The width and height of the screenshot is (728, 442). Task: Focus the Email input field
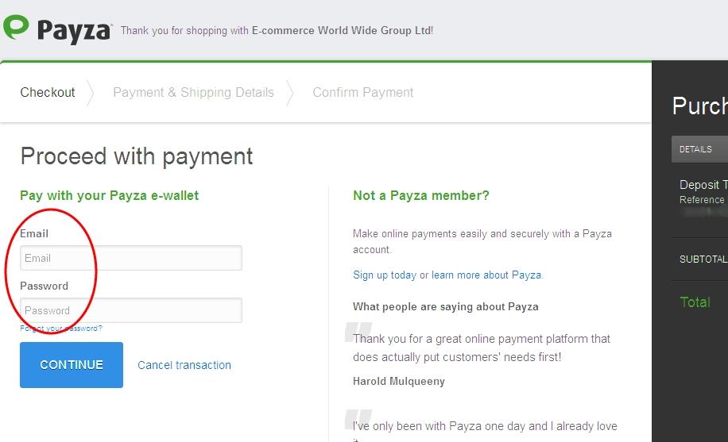tap(131, 258)
